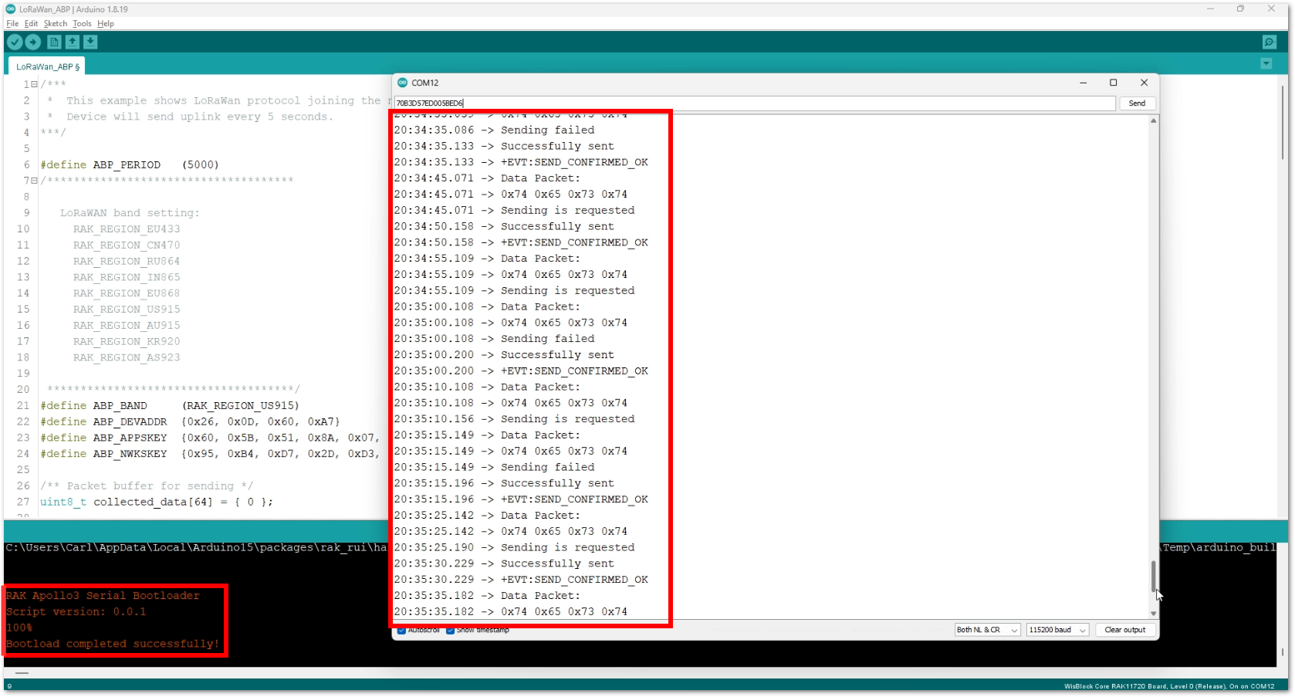Select the LoRaWan_ABP sketch tab
The height and width of the screenshot is (697, 1295).
pos(47,67)
